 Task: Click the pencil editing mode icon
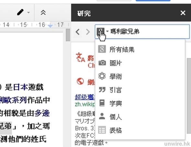(x=20, y=12)
